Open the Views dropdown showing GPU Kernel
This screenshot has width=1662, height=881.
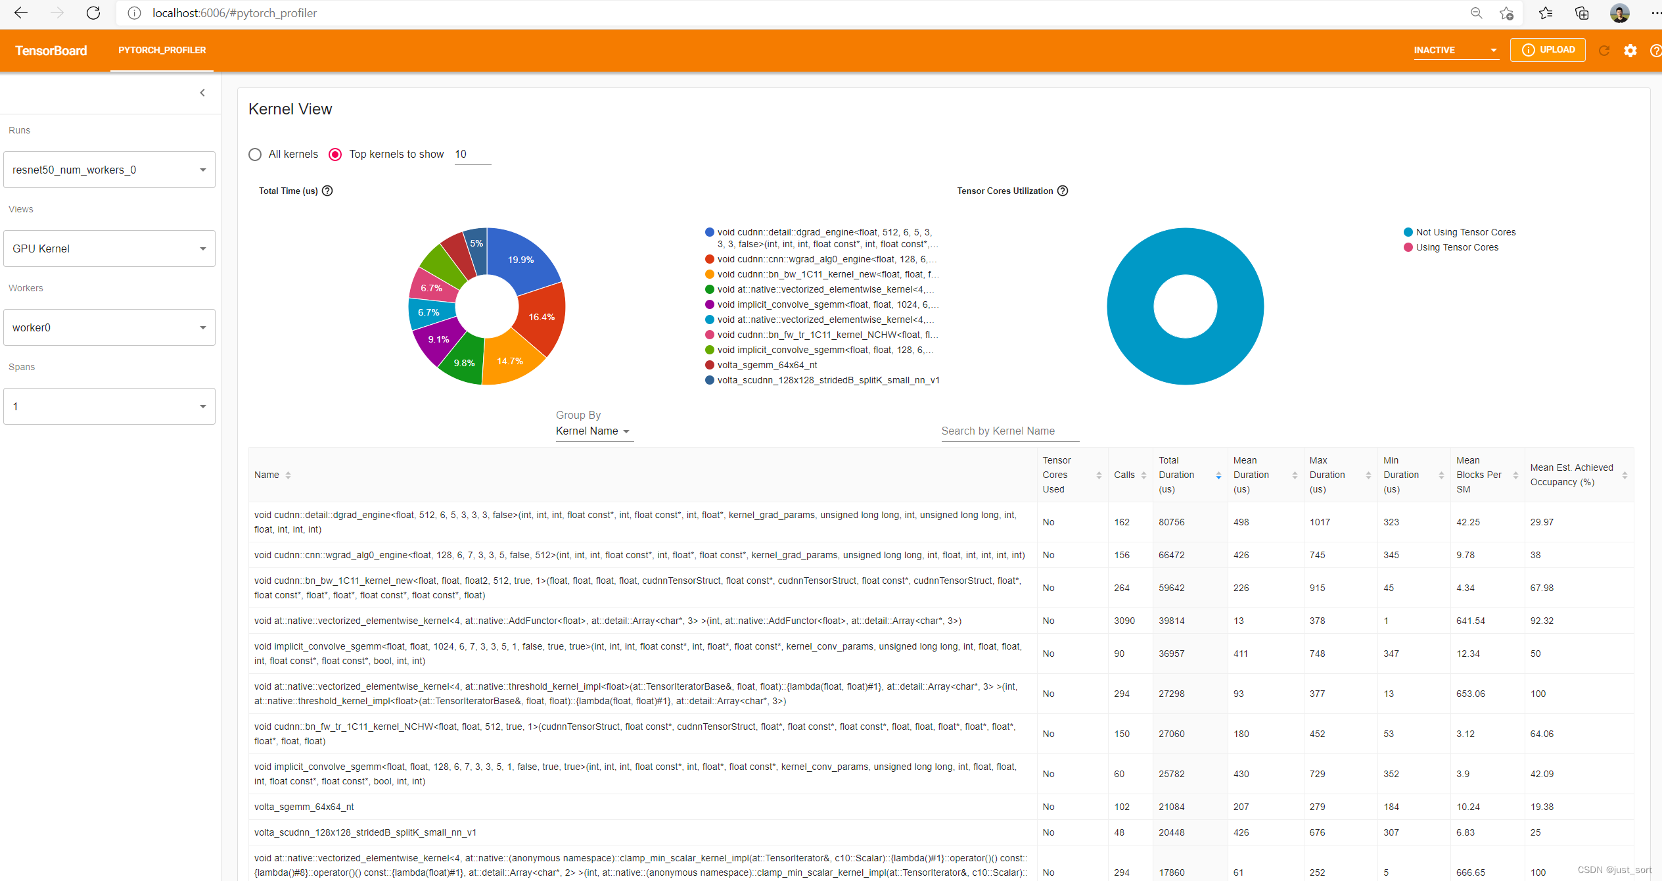click(x=109, y=249)
